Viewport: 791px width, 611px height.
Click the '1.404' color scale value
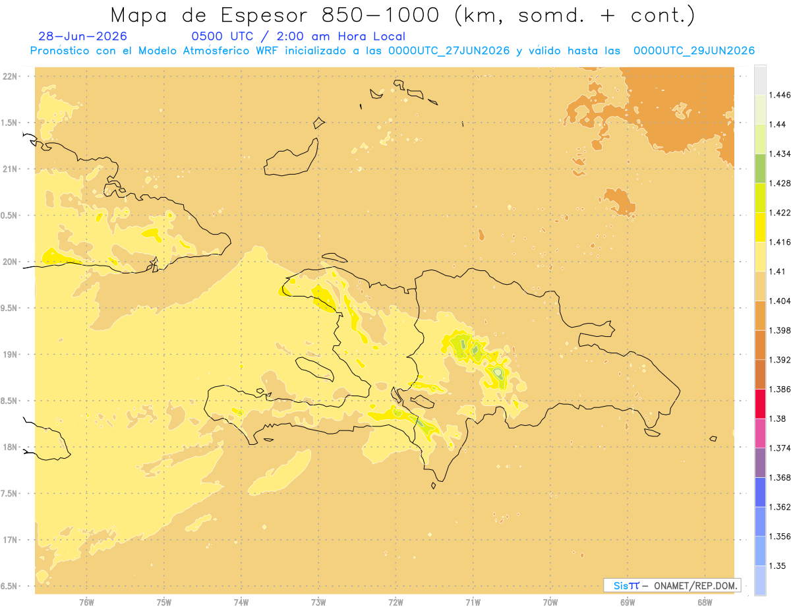(780, 301)
